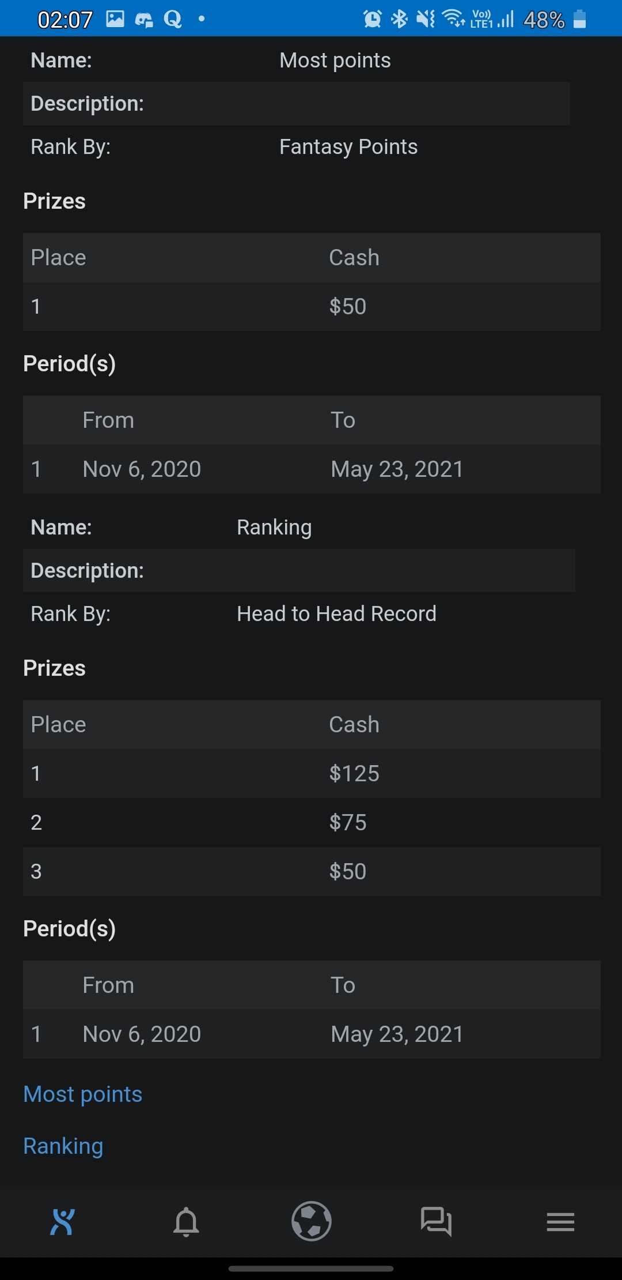This screenshot has width=622, height=1280.
Task: Open the hamburger menu icon
Action: point(560,1221)
